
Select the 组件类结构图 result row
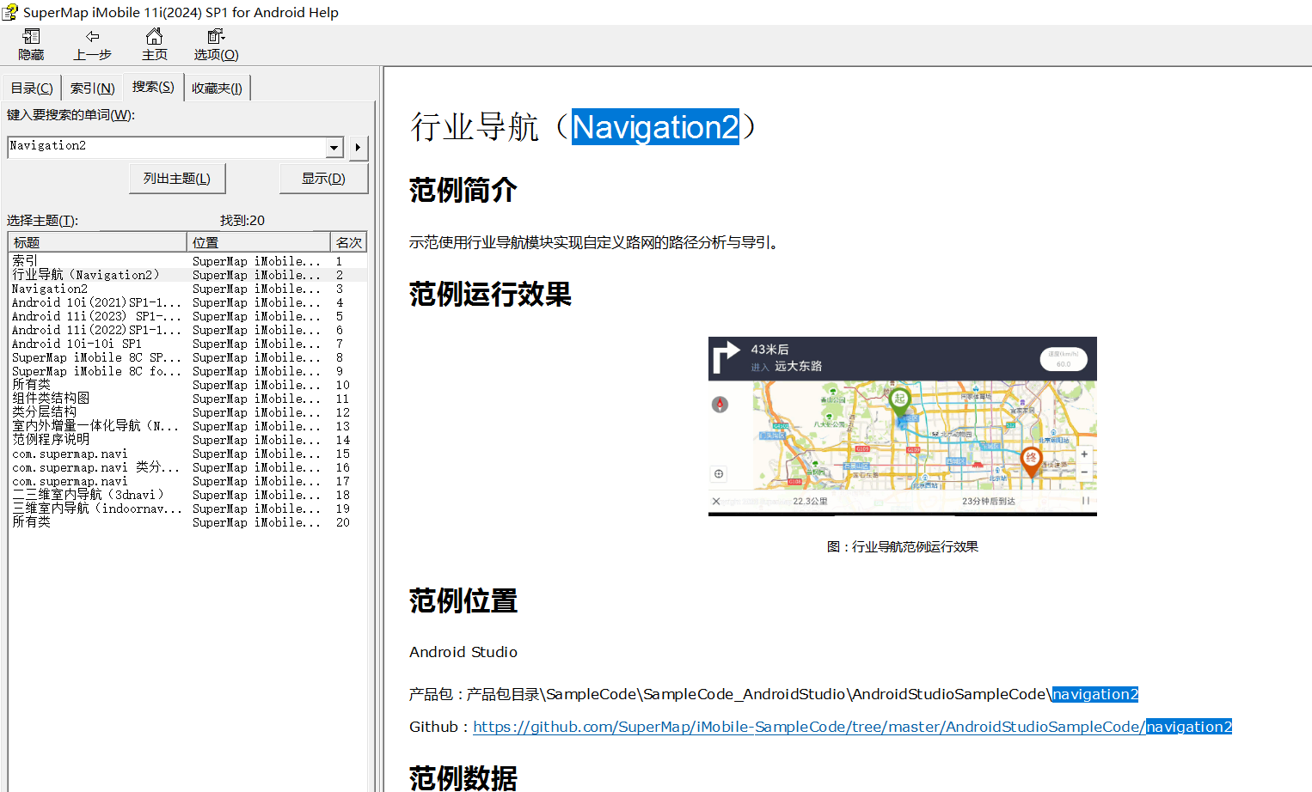187,399
